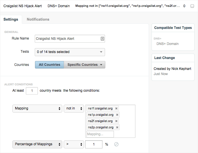Switch to the Notifications tab
The image size is (198, 153).
[38, 19]
